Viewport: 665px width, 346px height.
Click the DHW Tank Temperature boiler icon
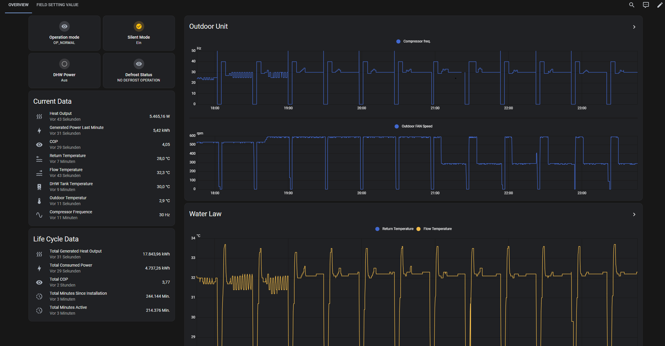39,187
